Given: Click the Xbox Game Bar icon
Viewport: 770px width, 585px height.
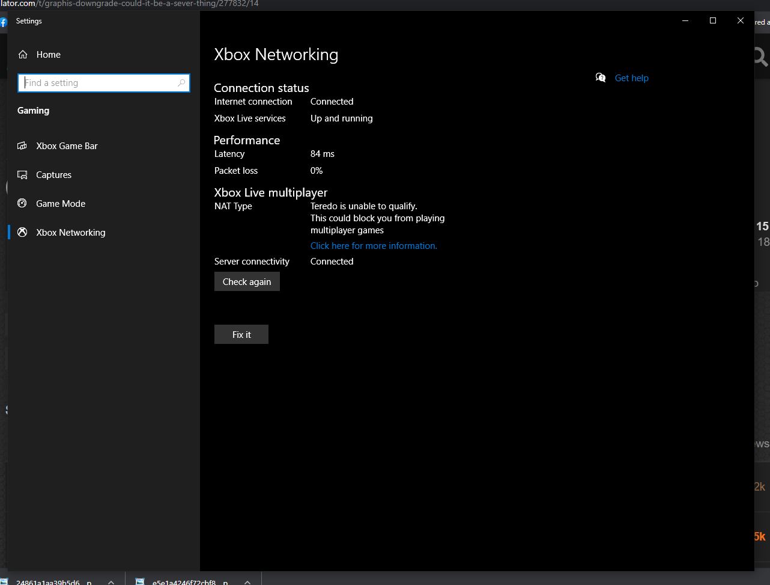Looking at the screenshot, I should point(23,146).
